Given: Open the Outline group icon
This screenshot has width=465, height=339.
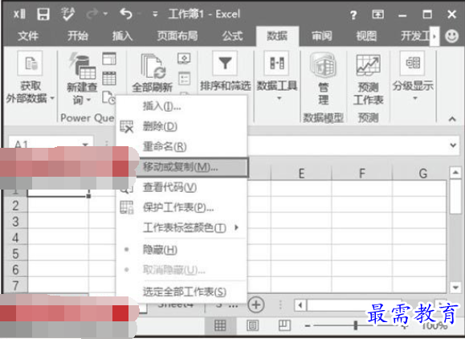Looking at the screenshot, I should click(413, 63).
